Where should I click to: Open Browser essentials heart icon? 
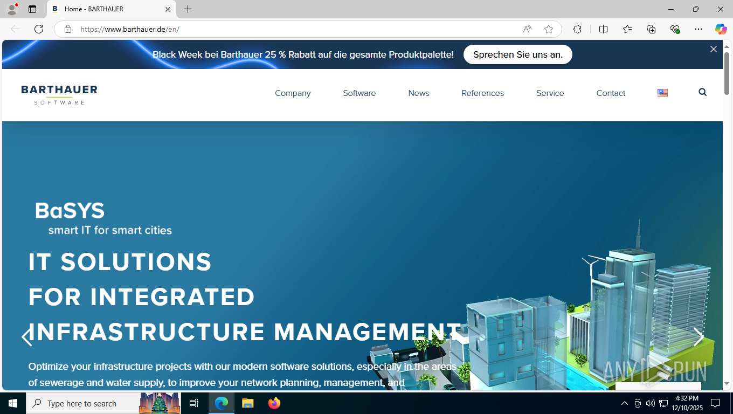675,29
